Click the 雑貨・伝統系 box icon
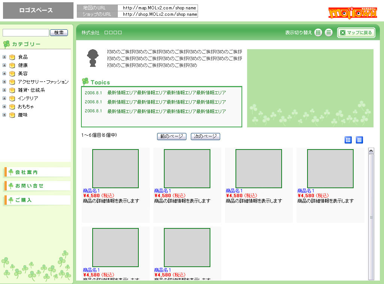 [x=12, y=90]
